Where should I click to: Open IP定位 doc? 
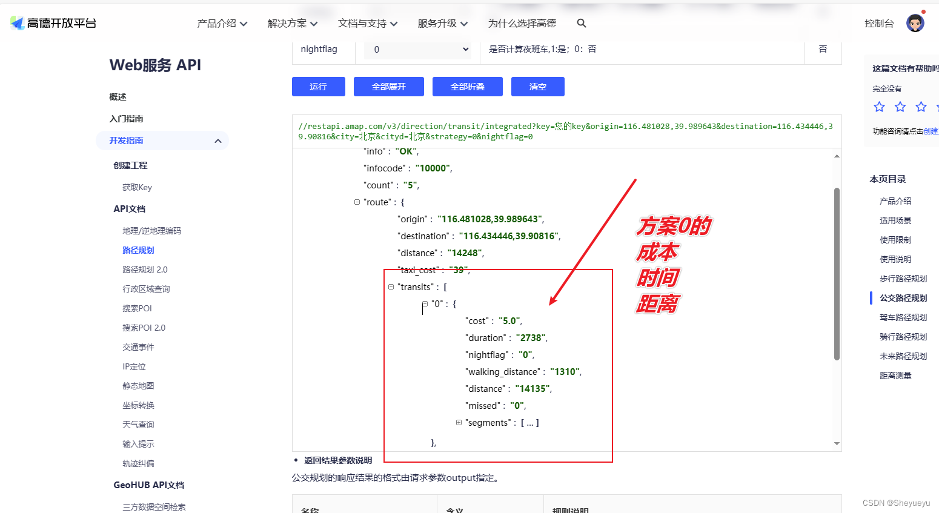(134, 366)
